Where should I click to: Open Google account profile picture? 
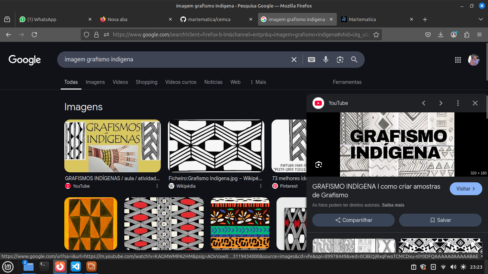point(474,60)
